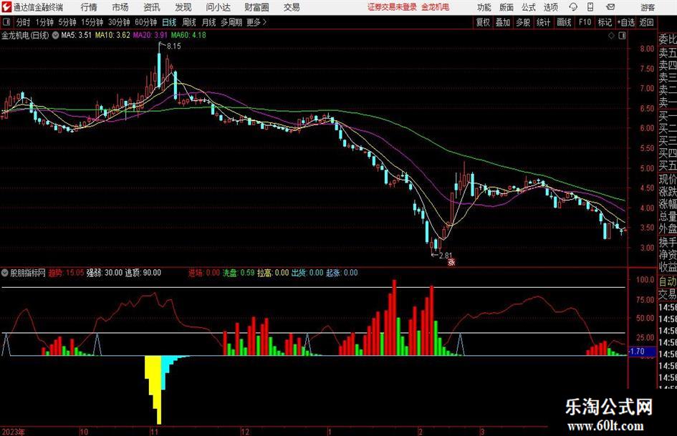Image resolution: width=677 pixels, height=436 pixels.
Task: Open the 行情 menu
Action: pyautogui.click(x=89, y=7)
